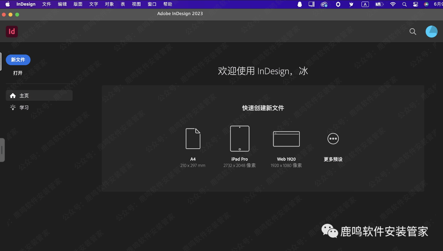Open the 帮助 menu
Screen dimensions: 443x251
pyautogui.click(x=168, y=4)
